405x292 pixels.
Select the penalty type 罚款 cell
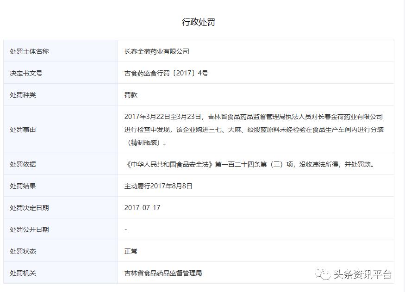130,95
